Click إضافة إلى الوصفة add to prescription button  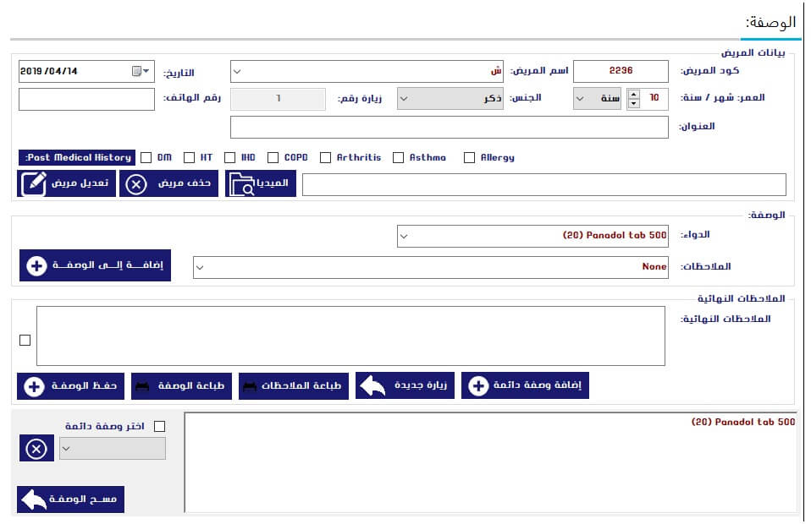[95, 266]
